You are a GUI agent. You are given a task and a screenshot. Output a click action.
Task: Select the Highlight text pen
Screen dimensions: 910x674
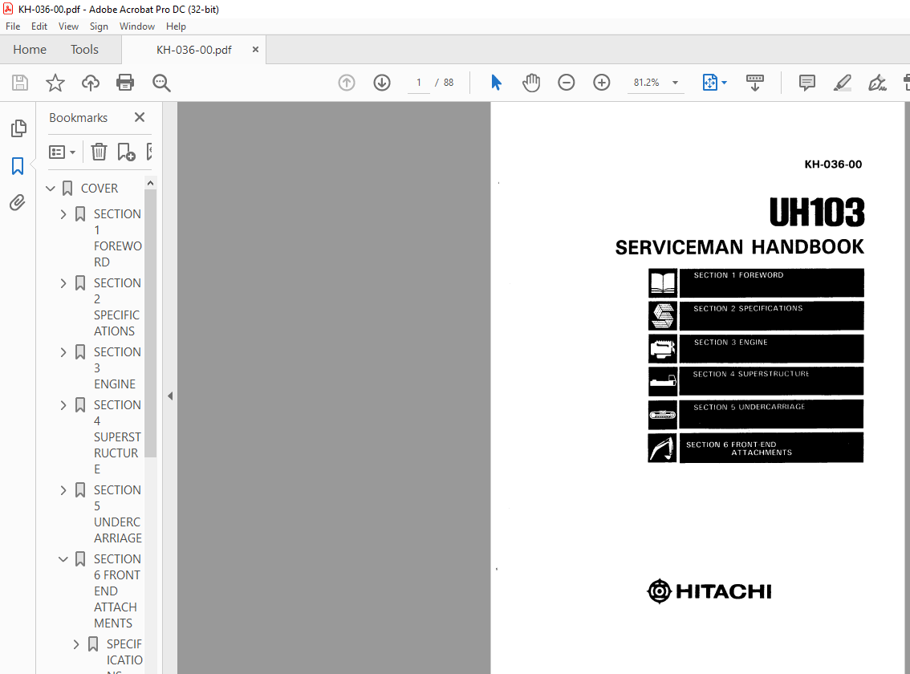[842, 83]
